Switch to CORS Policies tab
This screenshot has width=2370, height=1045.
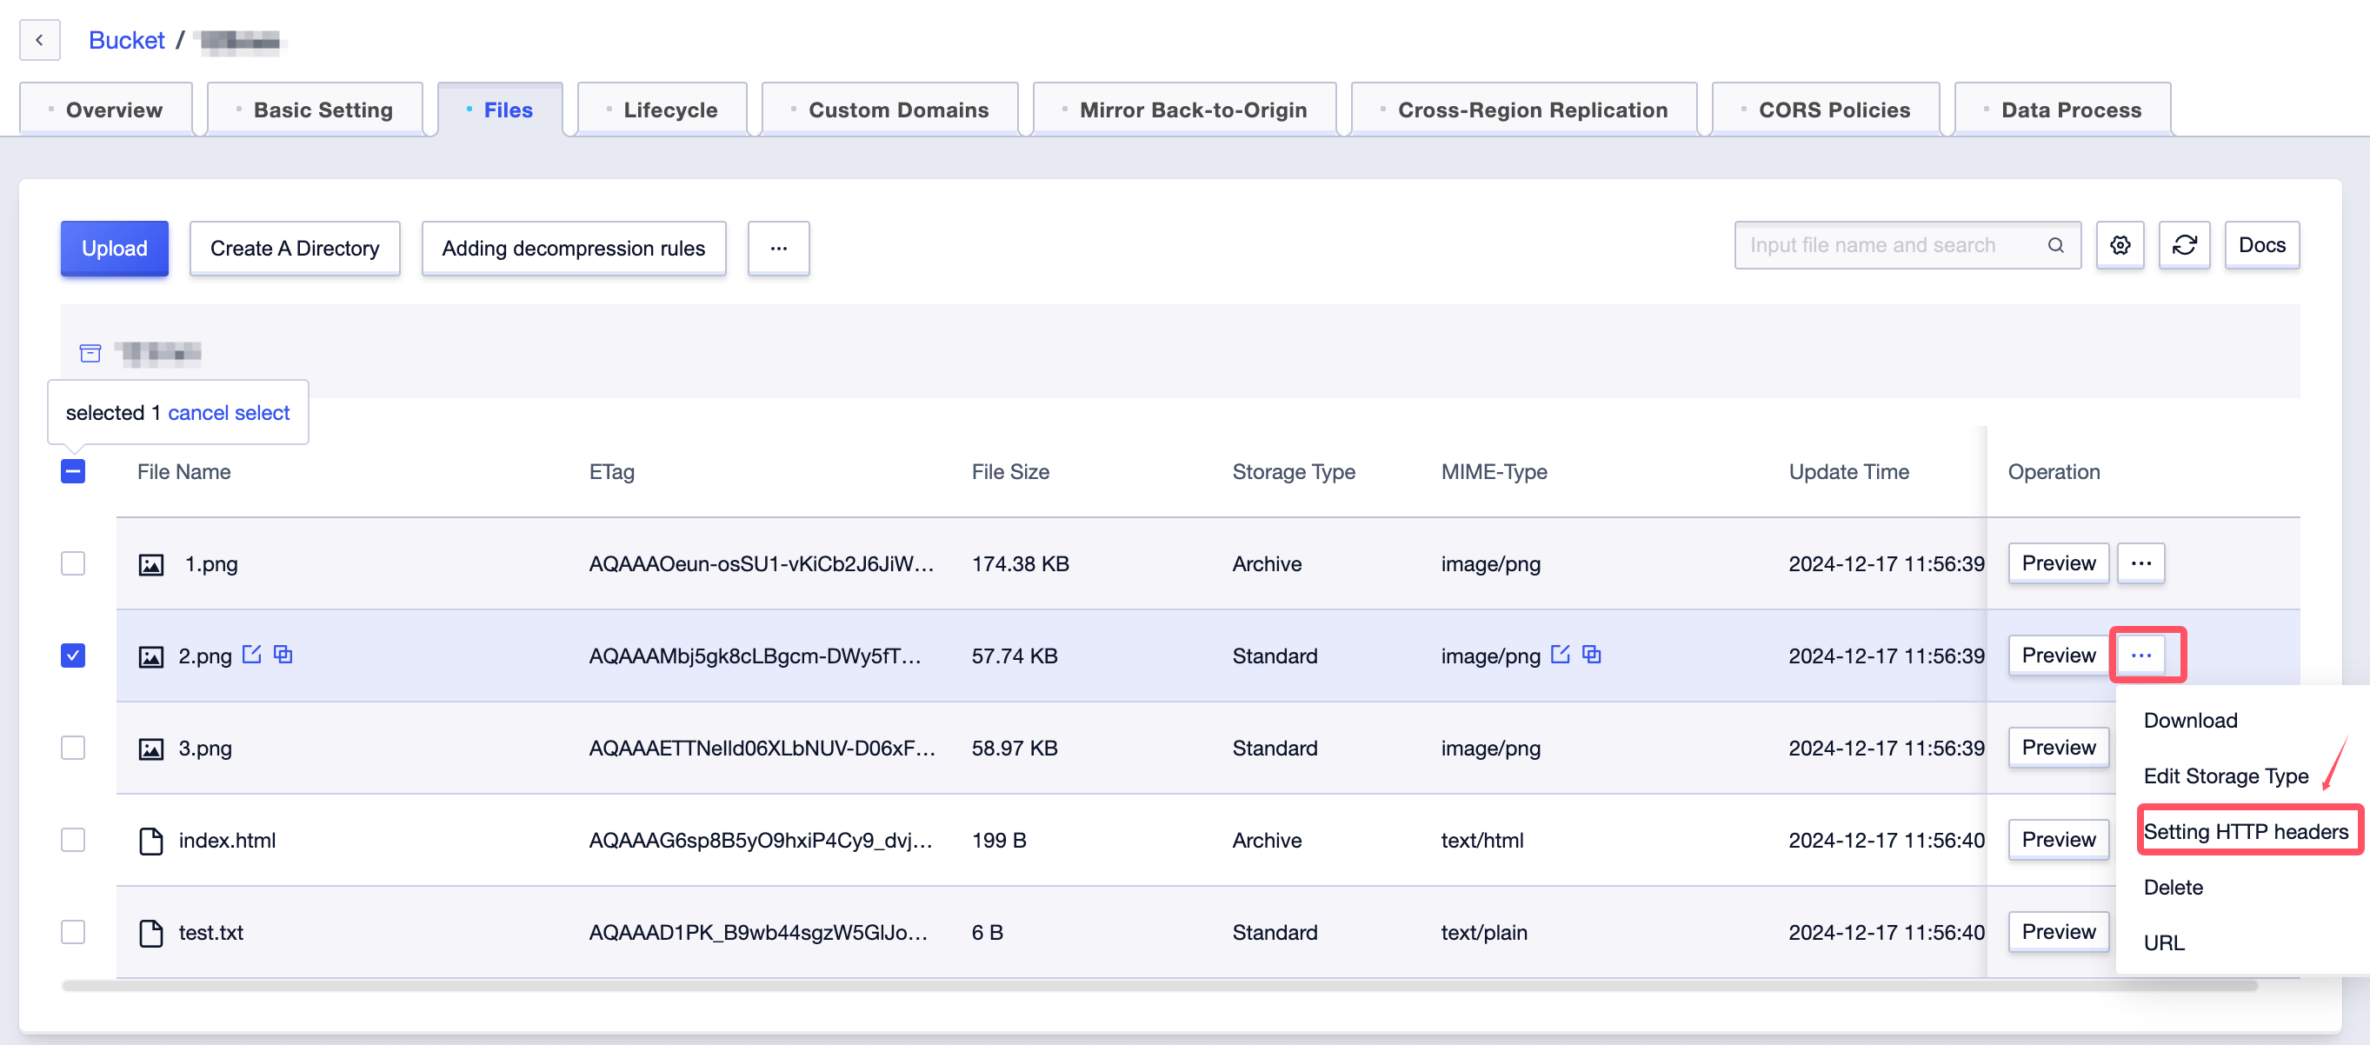1826,110
